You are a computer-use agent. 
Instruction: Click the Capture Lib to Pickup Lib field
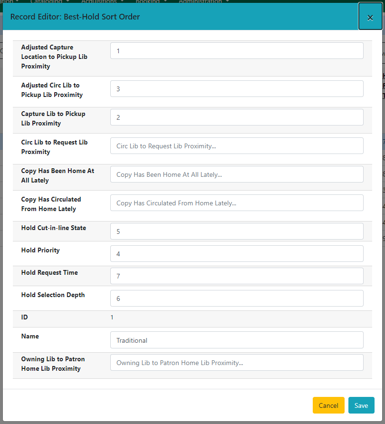(236, 117)
